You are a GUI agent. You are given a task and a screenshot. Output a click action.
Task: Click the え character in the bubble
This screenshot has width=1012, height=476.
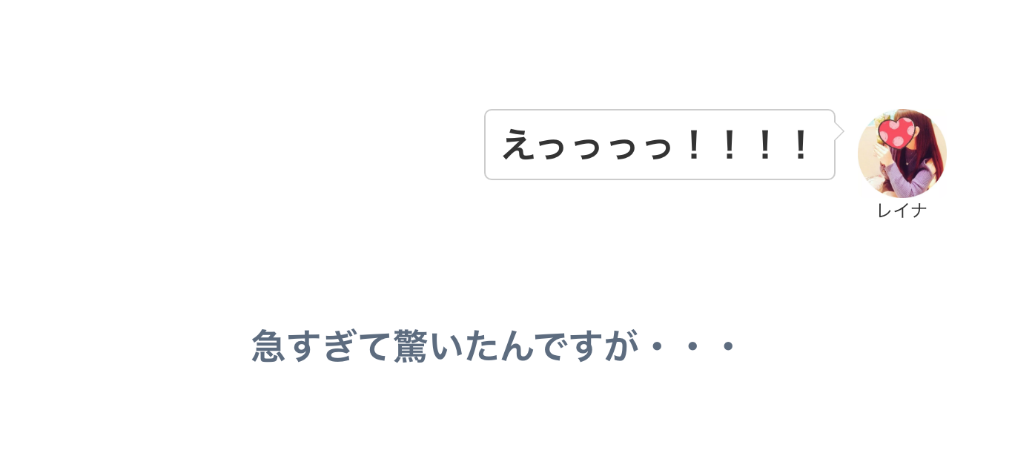pyautogui.click(x=518, y=145)
